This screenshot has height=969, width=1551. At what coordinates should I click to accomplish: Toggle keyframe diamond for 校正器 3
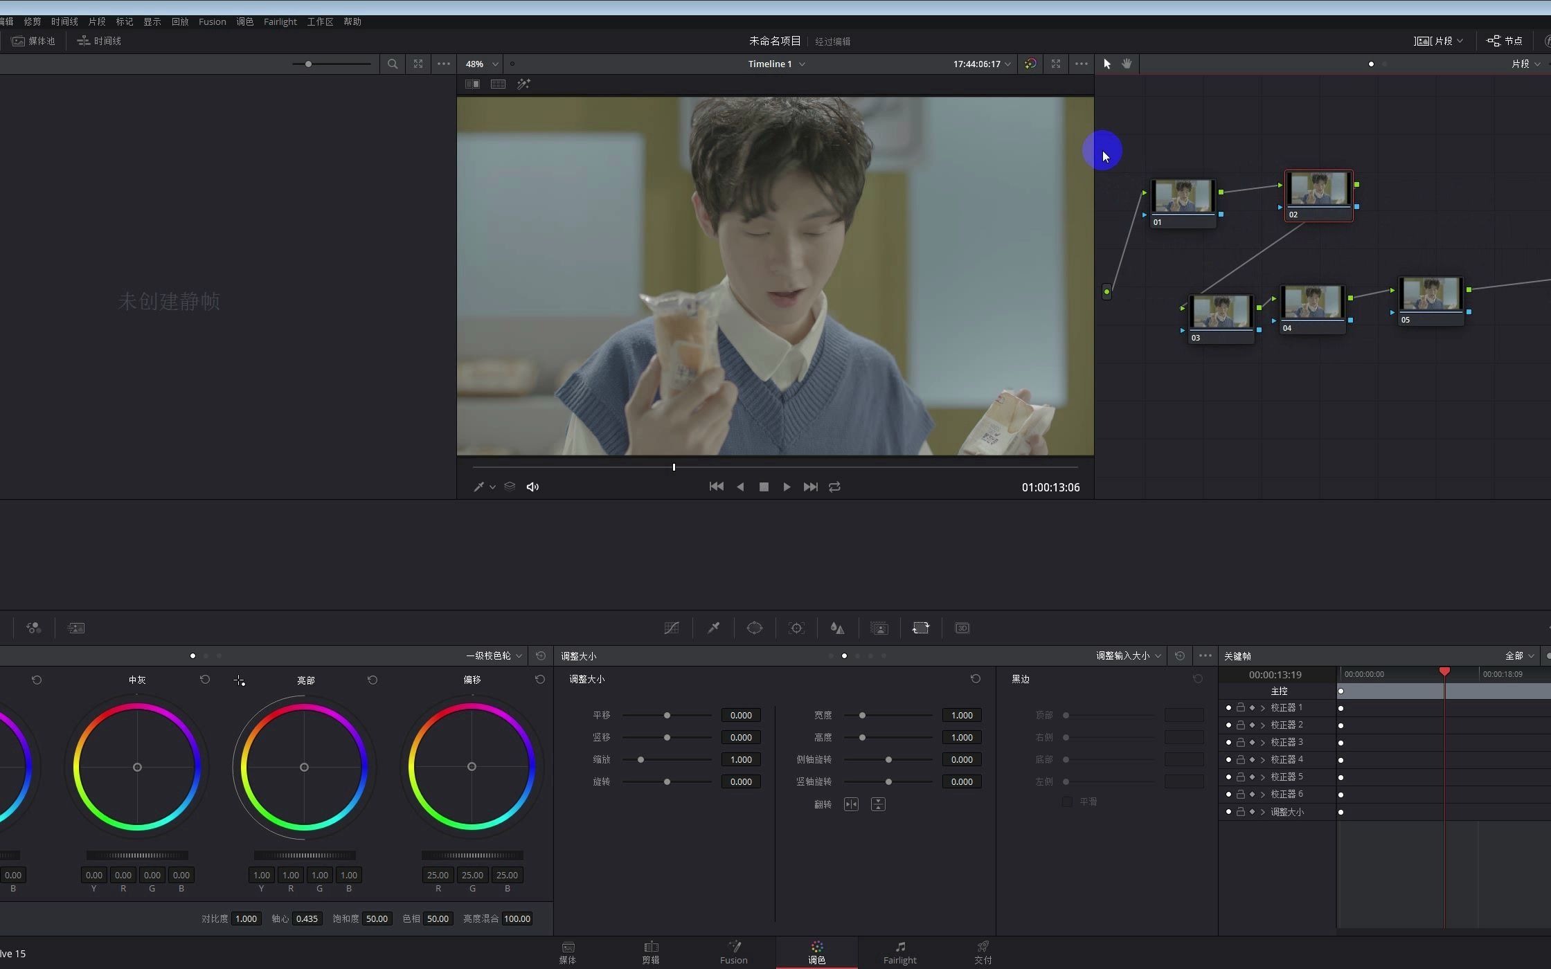1252,743
